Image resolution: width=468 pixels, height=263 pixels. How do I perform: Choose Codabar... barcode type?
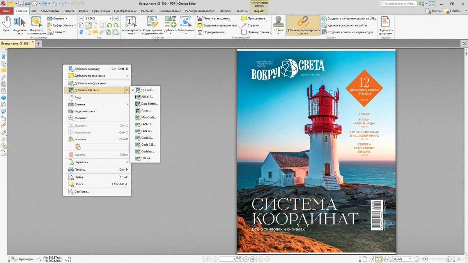145,152
